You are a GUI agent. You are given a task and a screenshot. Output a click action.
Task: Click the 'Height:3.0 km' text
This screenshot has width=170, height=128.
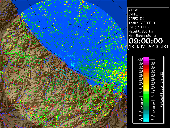click(x=141, y=31)
